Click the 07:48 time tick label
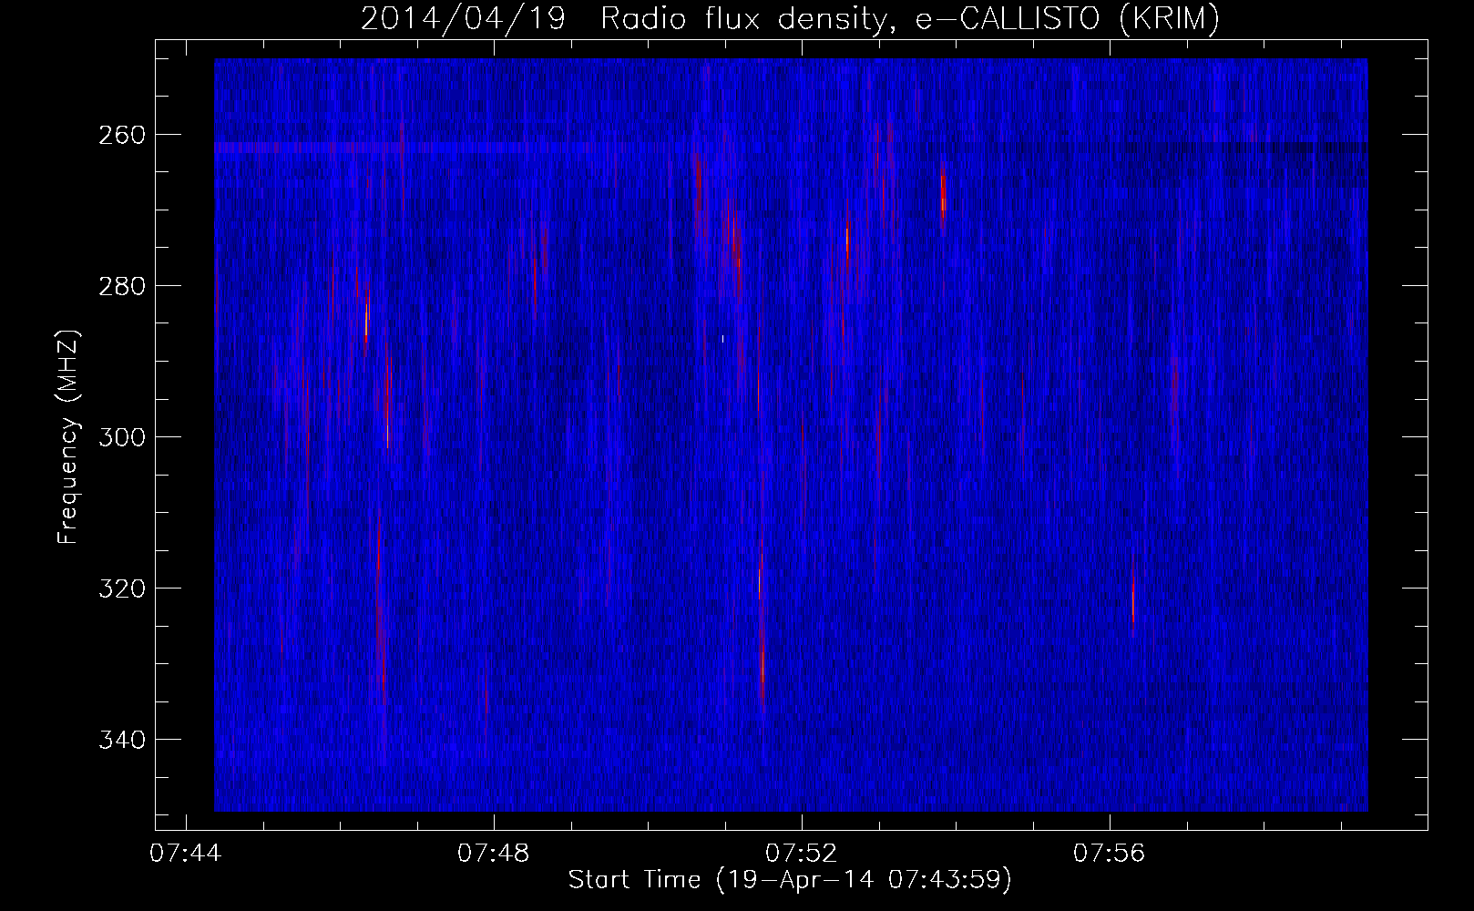Image resolution: width=1474 pixels, height=911 pixels. (x=494, y=854)
